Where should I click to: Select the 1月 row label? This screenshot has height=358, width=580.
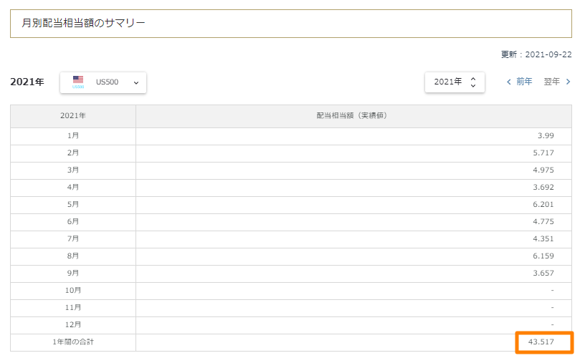pyautogui.click(x=72, y=136)
